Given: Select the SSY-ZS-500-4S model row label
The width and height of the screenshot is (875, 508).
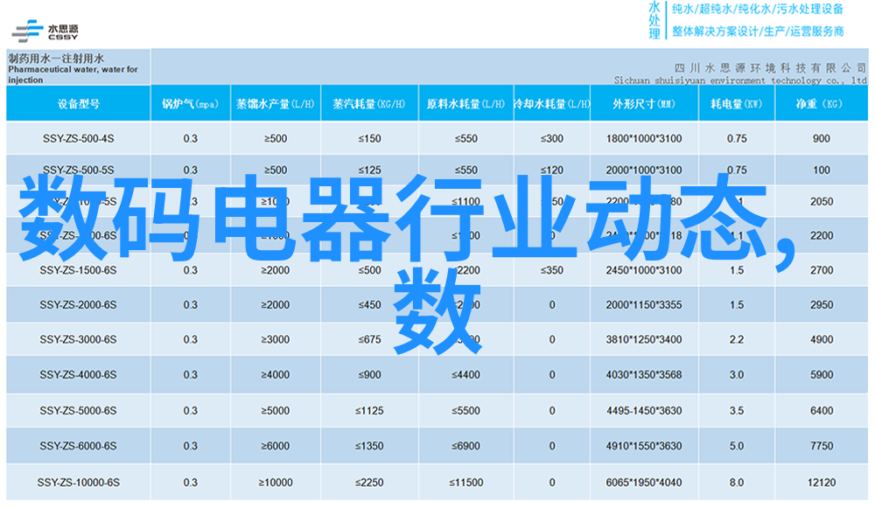Looking at the screenshot, I should (x=77, y=138).
